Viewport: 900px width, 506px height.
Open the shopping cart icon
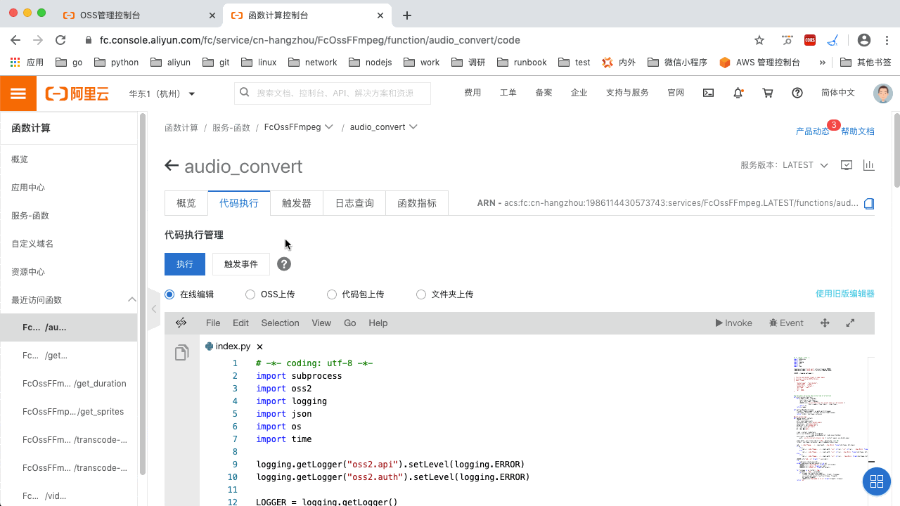pos(768,93)
